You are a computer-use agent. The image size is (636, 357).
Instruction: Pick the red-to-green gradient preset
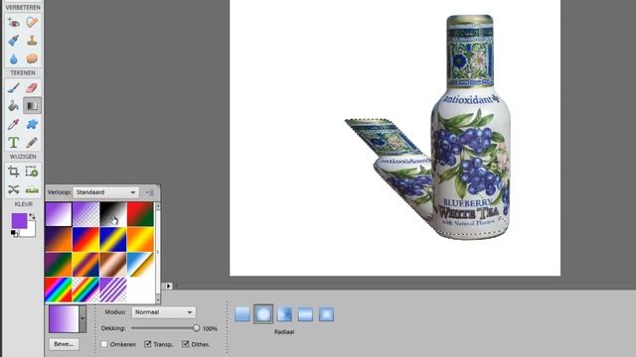pos(140,214)
